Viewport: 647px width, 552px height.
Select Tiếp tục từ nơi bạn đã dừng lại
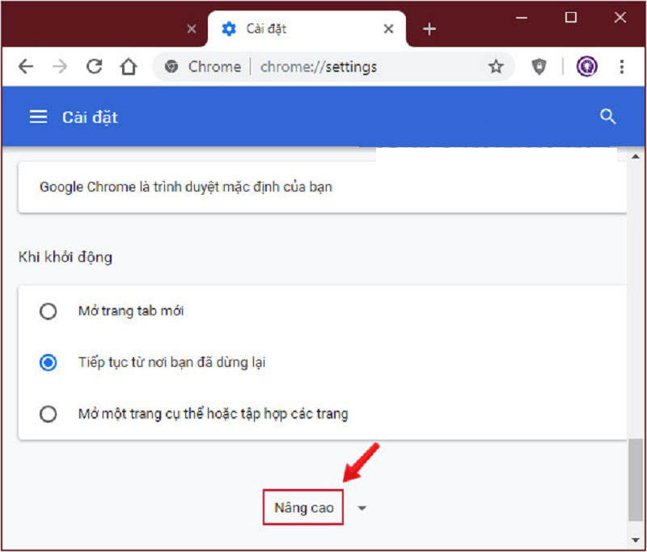pyautogui.click(x=49, y=363)
